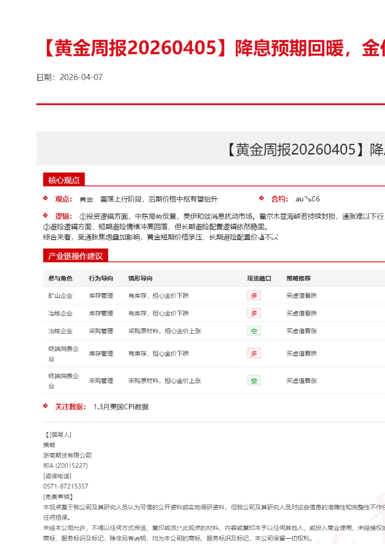Click 采购原材料，担心金价上涨 in 冶炼企业 row
The width and height of the screenshot is (385, 544).
(x=165, y=331)
